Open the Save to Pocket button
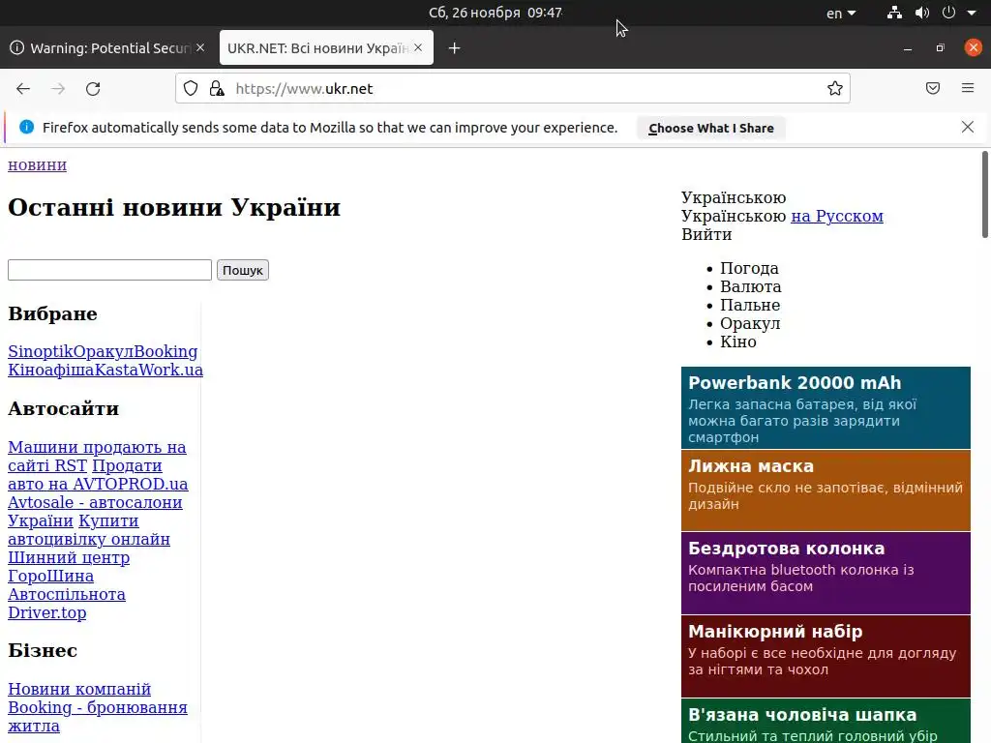This screenshot has width=991, height=743. (x=933, y=88)
